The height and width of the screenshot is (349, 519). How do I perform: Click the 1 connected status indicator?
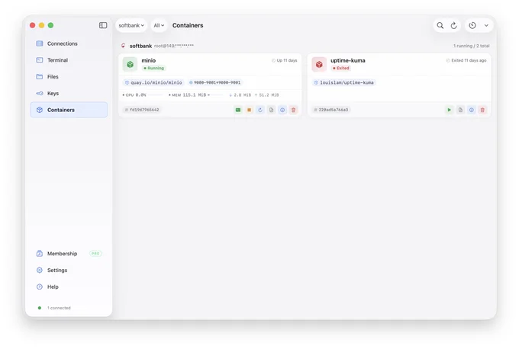54,308
